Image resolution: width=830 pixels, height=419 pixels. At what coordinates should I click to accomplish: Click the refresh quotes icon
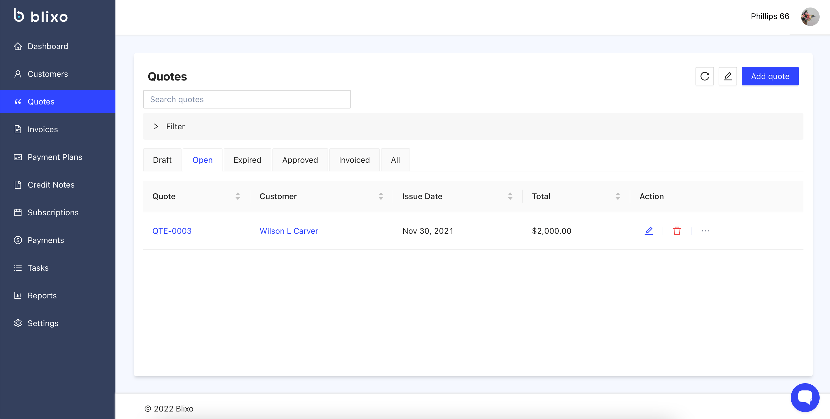coord(704,76)
